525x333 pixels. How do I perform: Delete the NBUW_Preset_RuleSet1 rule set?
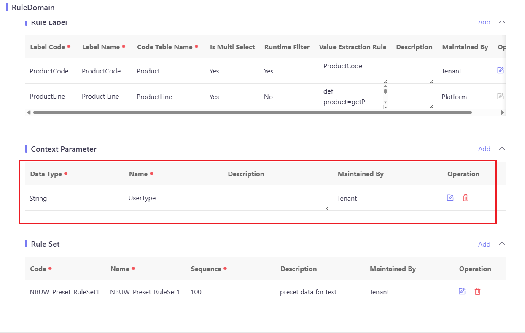coord(477,291)
